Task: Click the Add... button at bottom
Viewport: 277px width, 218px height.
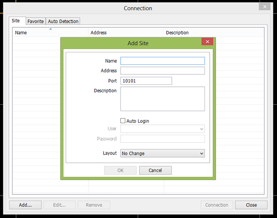Action: [x=25, y=205]
